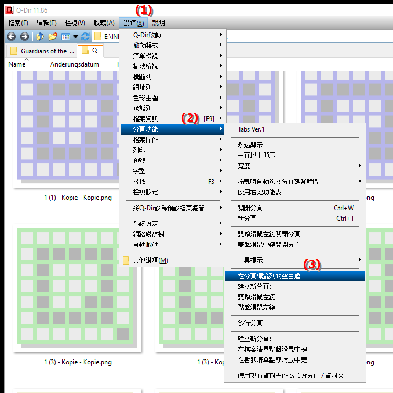
Task: Sort by the Name column header
Action: [17, 64]
